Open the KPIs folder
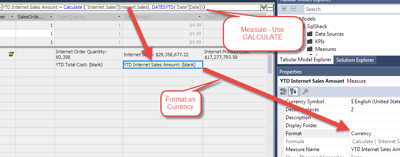 pyautogui.click(x=320, y=42)
